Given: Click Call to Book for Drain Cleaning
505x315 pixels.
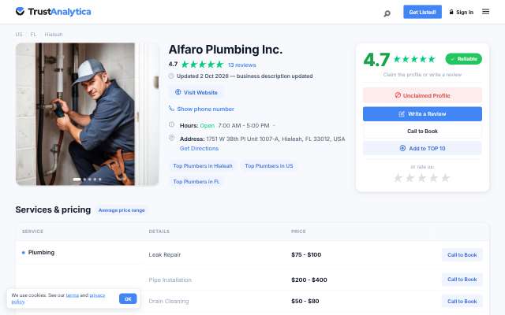Looking at the screenshot, I should click(x=462, y=301).
